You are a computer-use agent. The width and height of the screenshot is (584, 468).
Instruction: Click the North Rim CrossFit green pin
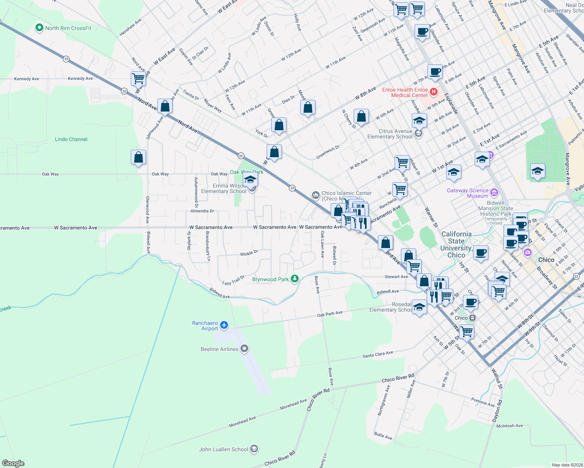pyautogui.click(x=39, y=28)
